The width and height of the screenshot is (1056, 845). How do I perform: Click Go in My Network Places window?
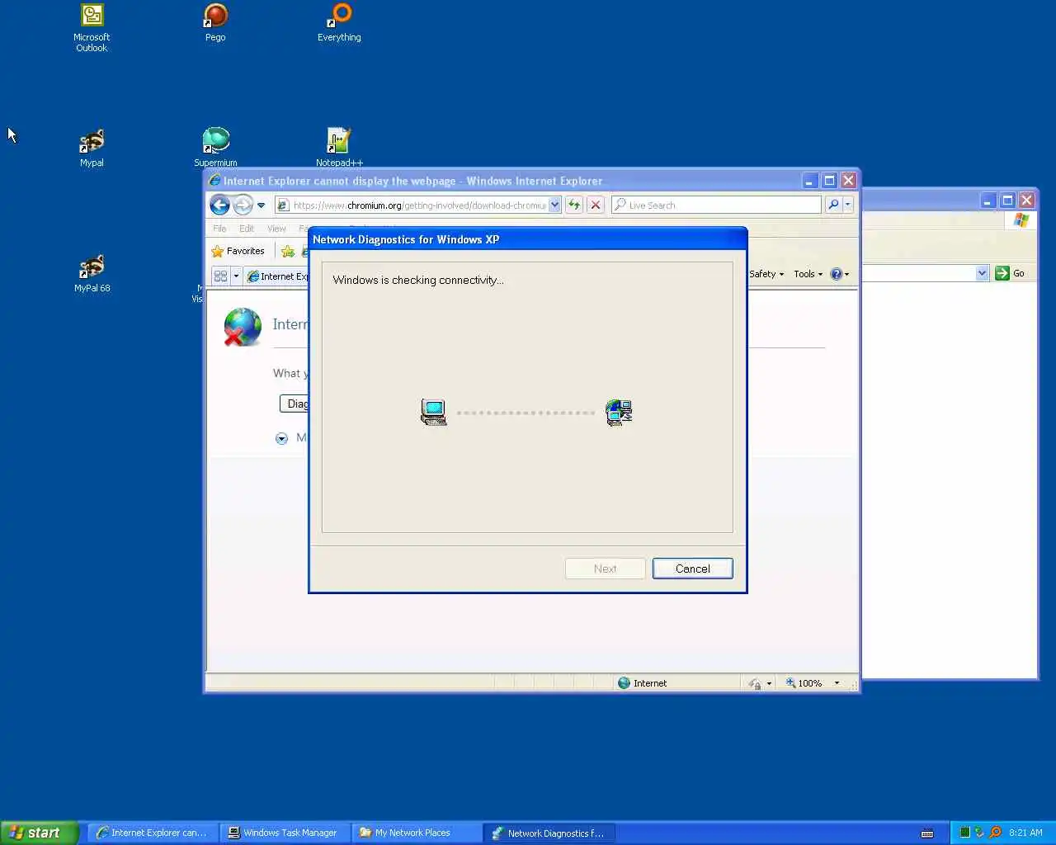pyautogui.click(x=1010, y=273)
